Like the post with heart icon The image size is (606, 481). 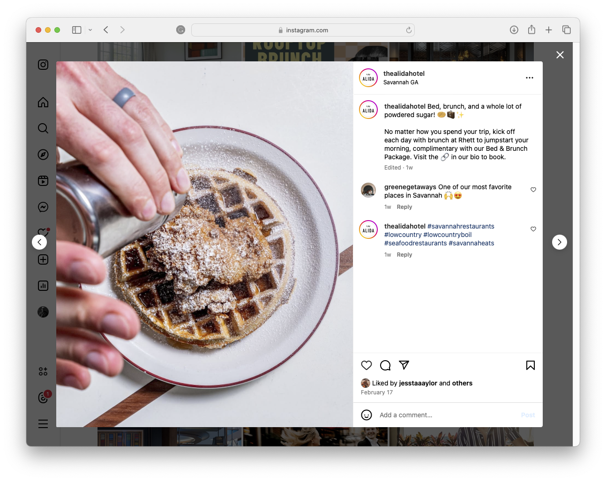point(367,365)
